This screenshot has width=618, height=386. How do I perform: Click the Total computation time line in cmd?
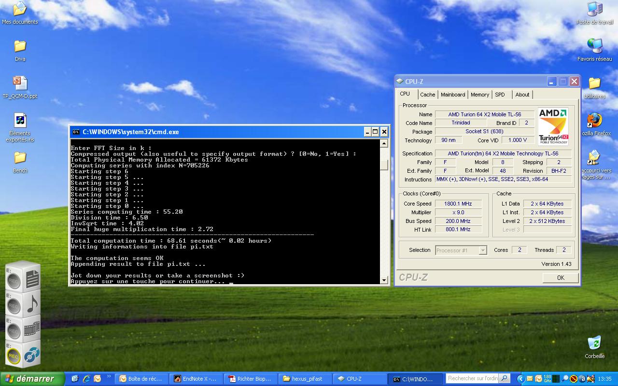click(171, 241)
